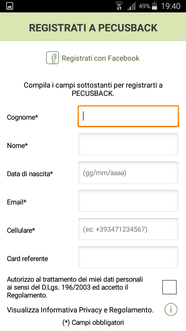Open 'Visualizza Informativa Privacy e Regolamento' text
This screenshot has width=186, height=331.
pos(80,310)
